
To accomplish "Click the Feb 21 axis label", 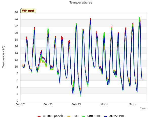I will point(48,104).
